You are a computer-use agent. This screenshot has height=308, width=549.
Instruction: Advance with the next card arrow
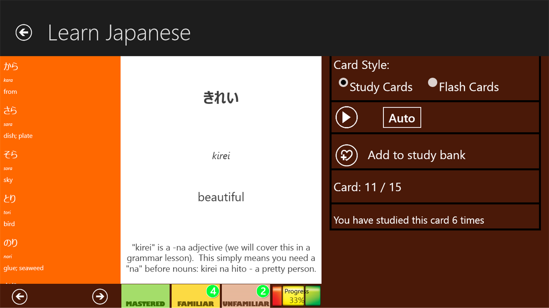click(100, 296)
